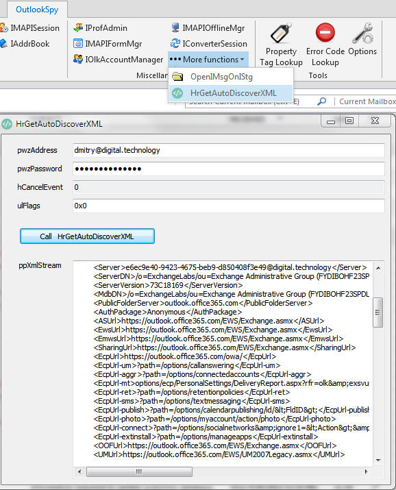396x490 pixels.
Task: Maximize the HrGetAutoDiscoverXML window
Action: point(349,121)
